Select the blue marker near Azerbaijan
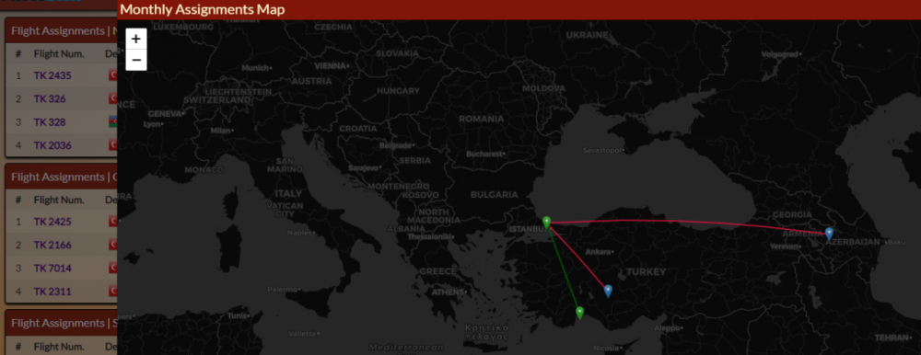921x355 pixels. pos(829,235)
